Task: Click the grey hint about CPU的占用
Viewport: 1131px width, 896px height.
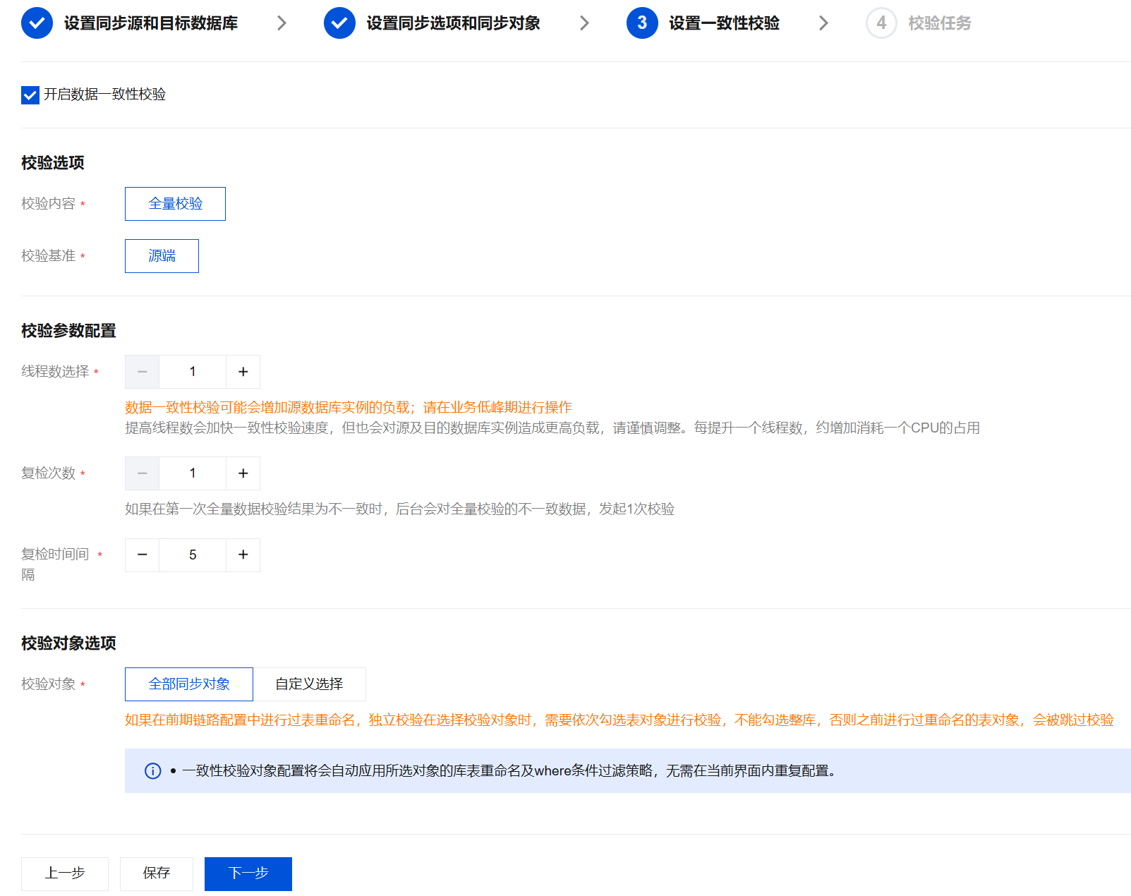Action: click(552, 428)
